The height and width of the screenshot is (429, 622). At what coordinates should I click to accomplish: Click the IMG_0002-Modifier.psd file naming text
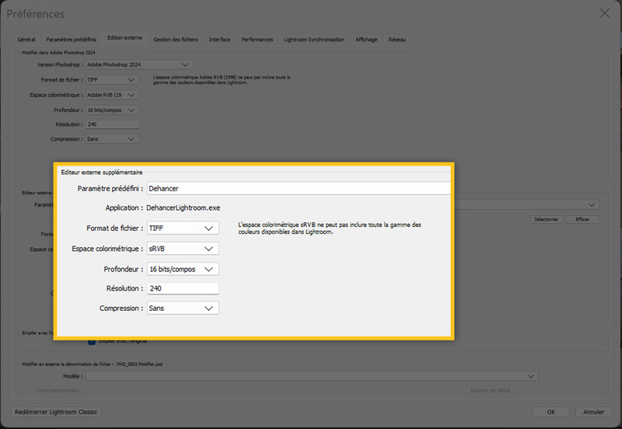(x=139, y=364)
